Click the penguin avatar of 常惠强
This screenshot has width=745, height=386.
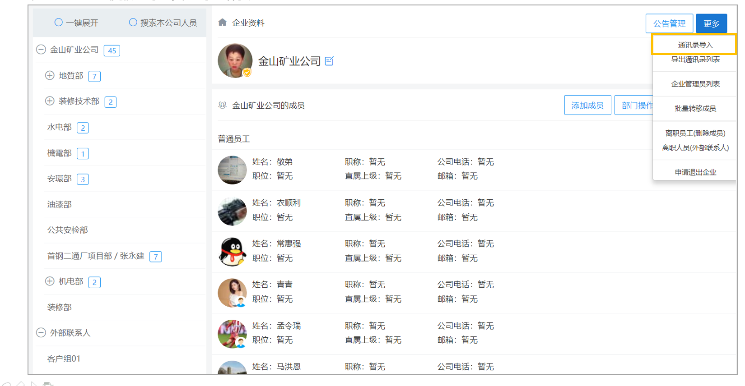(232, 252)
